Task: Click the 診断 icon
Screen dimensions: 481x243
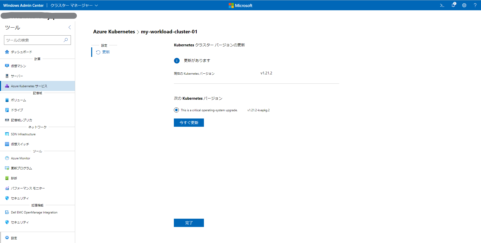Action: 7,178
